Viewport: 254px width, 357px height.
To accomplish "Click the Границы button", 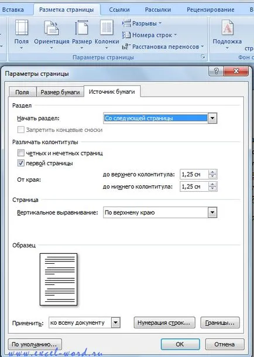I will tap(220, 322).
